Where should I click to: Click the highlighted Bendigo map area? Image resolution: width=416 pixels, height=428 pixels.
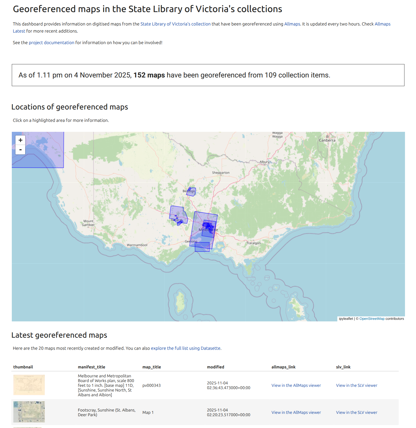click(x=191, y=192)
